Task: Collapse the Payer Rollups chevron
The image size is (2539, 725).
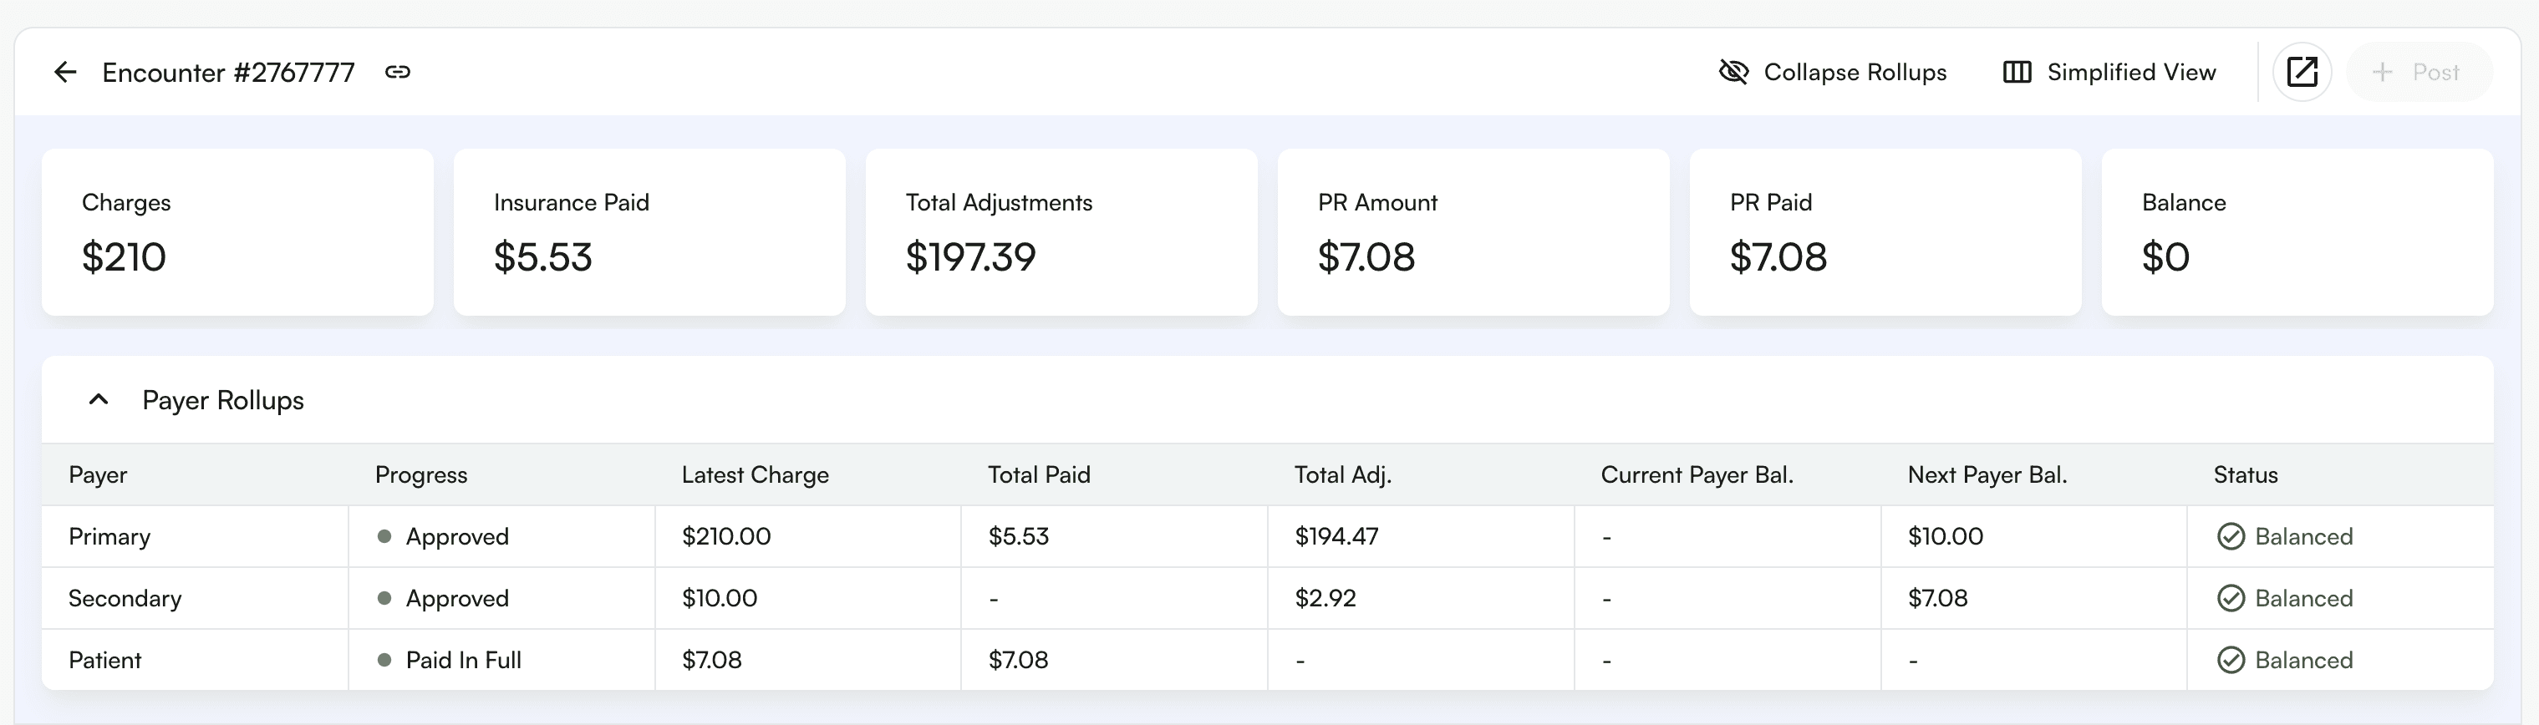Action: point(99,400)
